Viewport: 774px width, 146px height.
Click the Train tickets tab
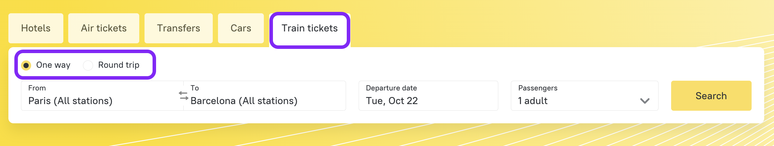coord(310,28)
